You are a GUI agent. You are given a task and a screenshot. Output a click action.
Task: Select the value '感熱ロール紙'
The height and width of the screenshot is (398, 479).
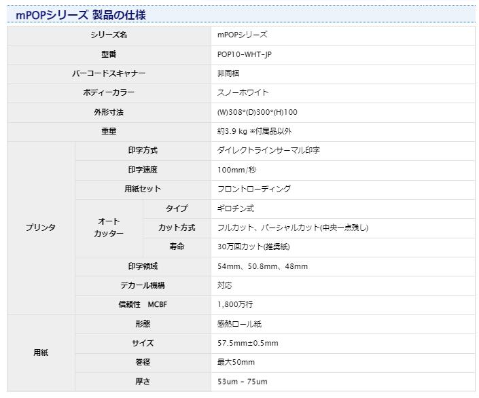pyautogui.click(x=239, y=324)
